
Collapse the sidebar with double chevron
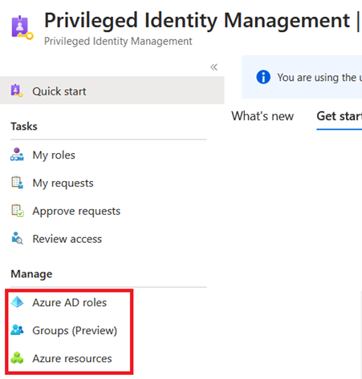click(214, 67)
